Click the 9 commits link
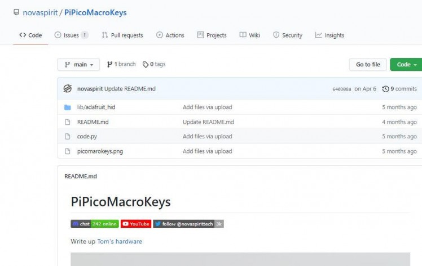 point(403,89)
